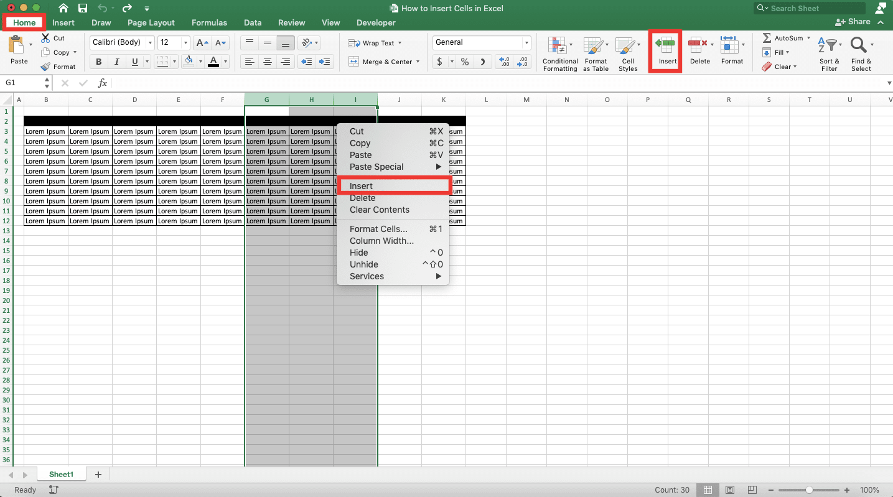
Task: Open the Insert Function fx button
Action: click(103, 83)
